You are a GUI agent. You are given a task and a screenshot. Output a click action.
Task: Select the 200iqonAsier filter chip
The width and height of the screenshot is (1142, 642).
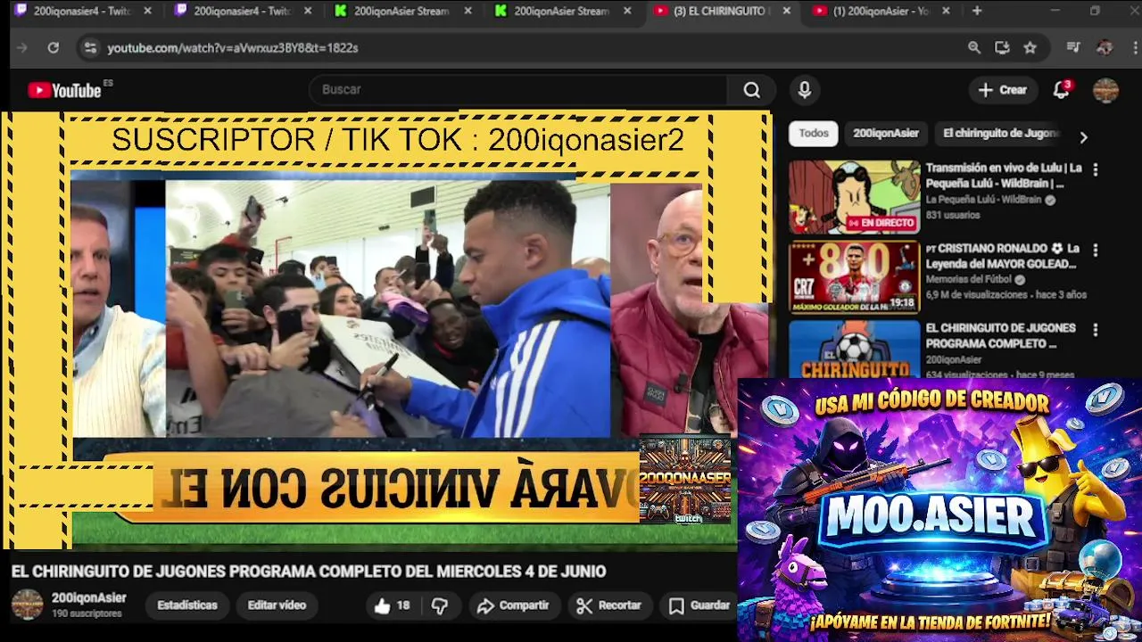click(886, 133)
